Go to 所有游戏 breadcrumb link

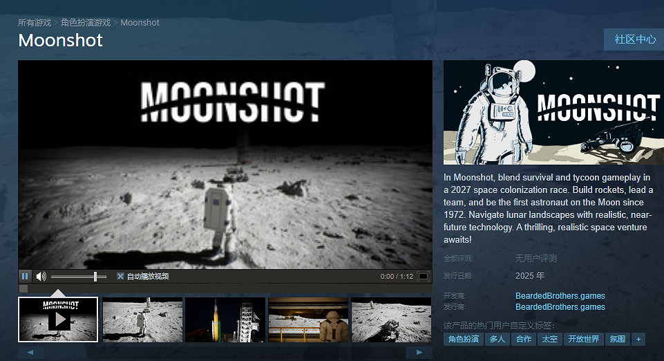click(35, 23)
